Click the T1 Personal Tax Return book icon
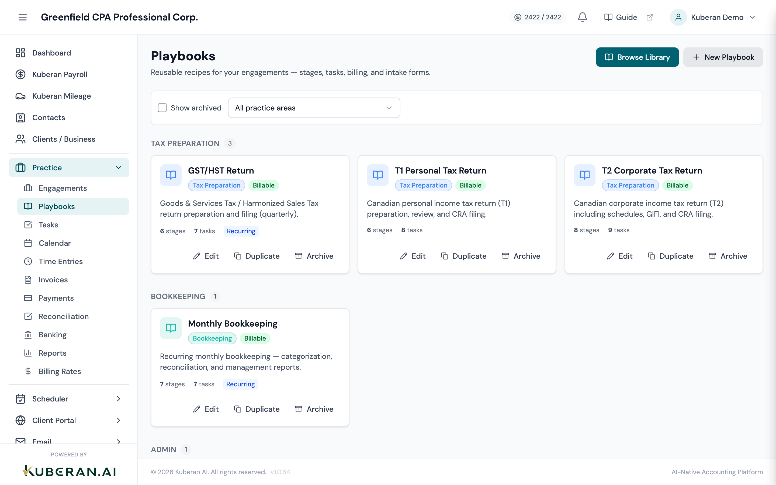 (378, 175)
